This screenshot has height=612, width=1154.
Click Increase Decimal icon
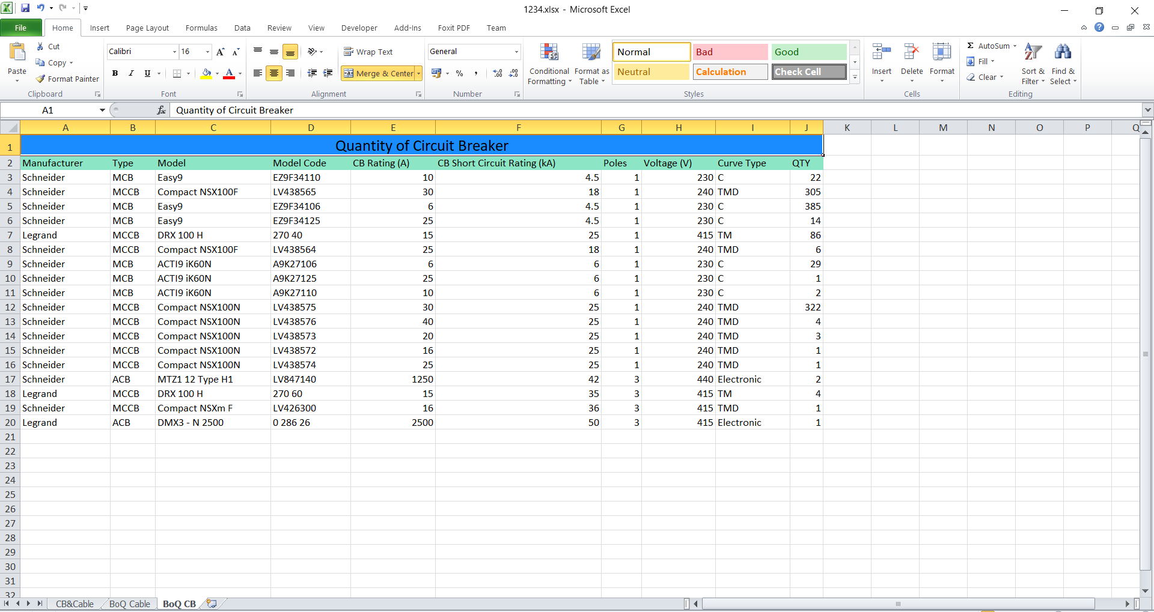pyautogui.click(x=498, y=73)
